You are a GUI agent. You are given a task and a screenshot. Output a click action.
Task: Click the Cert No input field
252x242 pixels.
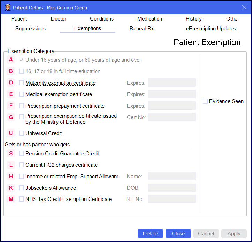tap(171, 117)
